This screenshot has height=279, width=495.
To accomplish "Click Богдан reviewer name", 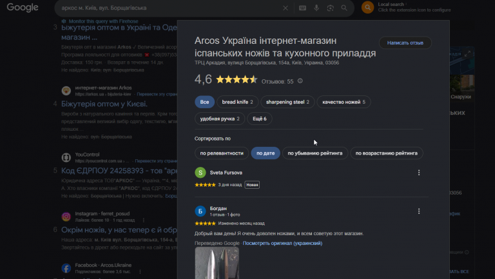I will point(218,208).
